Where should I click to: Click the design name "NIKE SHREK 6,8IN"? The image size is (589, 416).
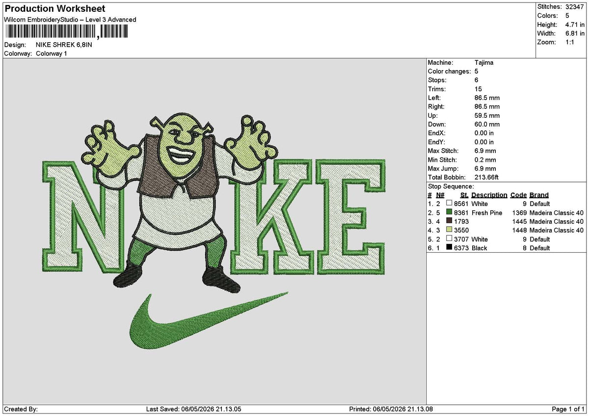point(64,45)
